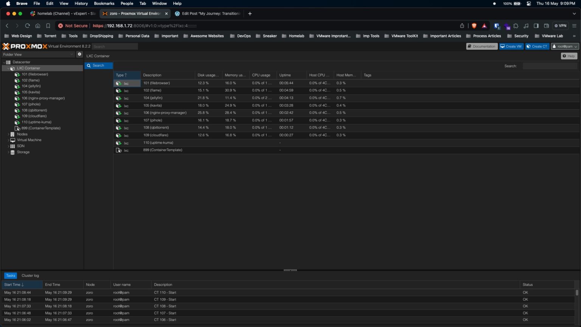Click the gear icon beside Folder View
581x327 pixels.
tap(79, 54)
